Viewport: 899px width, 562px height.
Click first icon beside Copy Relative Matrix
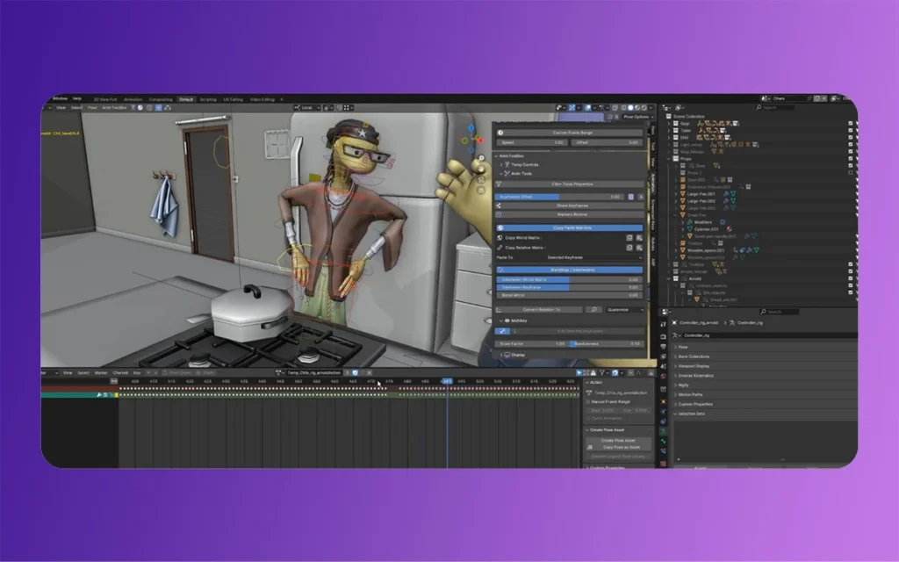point(629,248)
